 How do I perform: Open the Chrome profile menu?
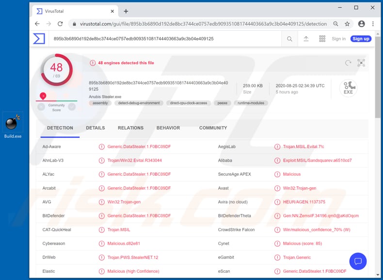click(361, 24)
